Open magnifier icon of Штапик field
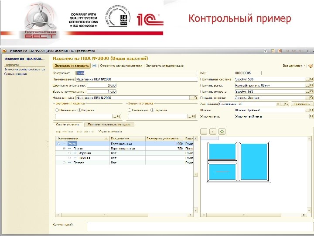This screenshot has width=314, height=236. click(x=311, y=110)
